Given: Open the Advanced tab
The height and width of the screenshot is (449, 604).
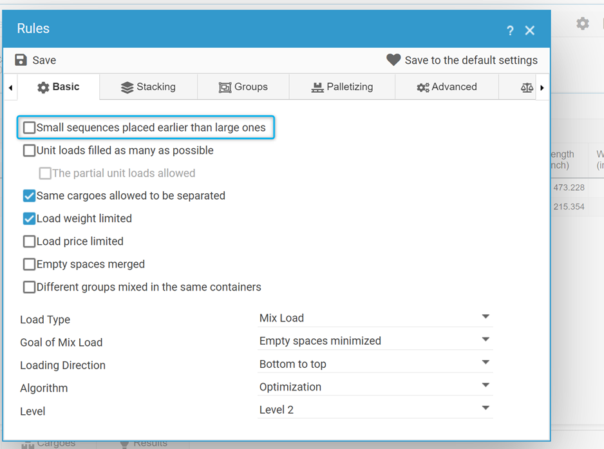Looking at the screenshot, I should 447,87.
